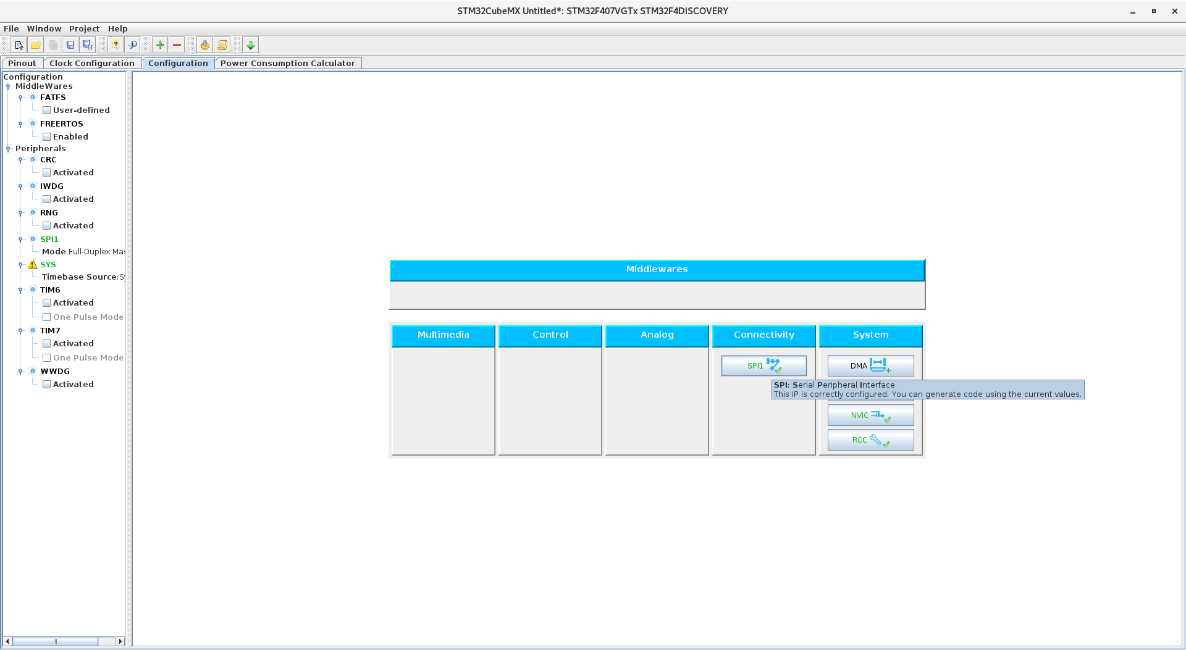Collapse the Peripherals tree node
Viewport: 1186px width, 650px height.
point(8,149)
